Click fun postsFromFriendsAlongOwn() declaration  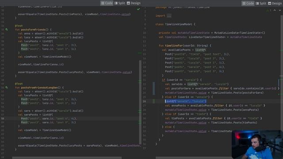pos(39,87)
